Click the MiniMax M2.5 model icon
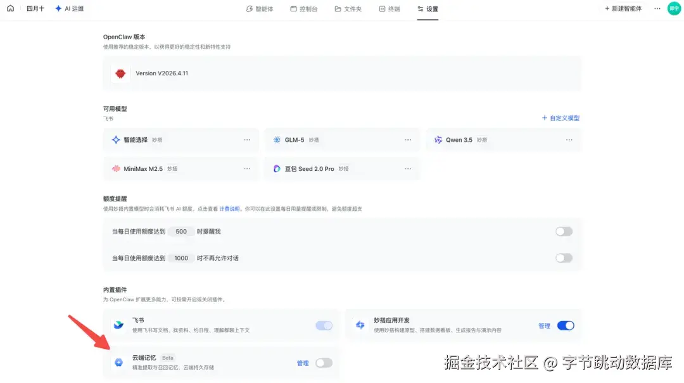The height and width of the screenshot is (383, 684). click(x=116, y=168)
